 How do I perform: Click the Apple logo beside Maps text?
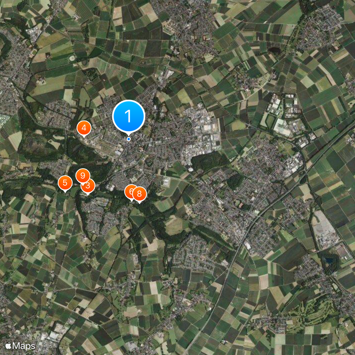8,346
